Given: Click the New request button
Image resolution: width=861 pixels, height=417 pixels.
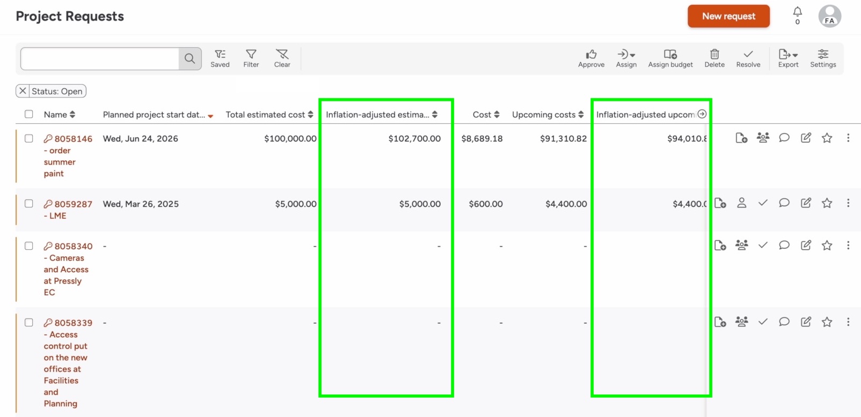Looking at the screenshot, I should click(x=728, y=17).
